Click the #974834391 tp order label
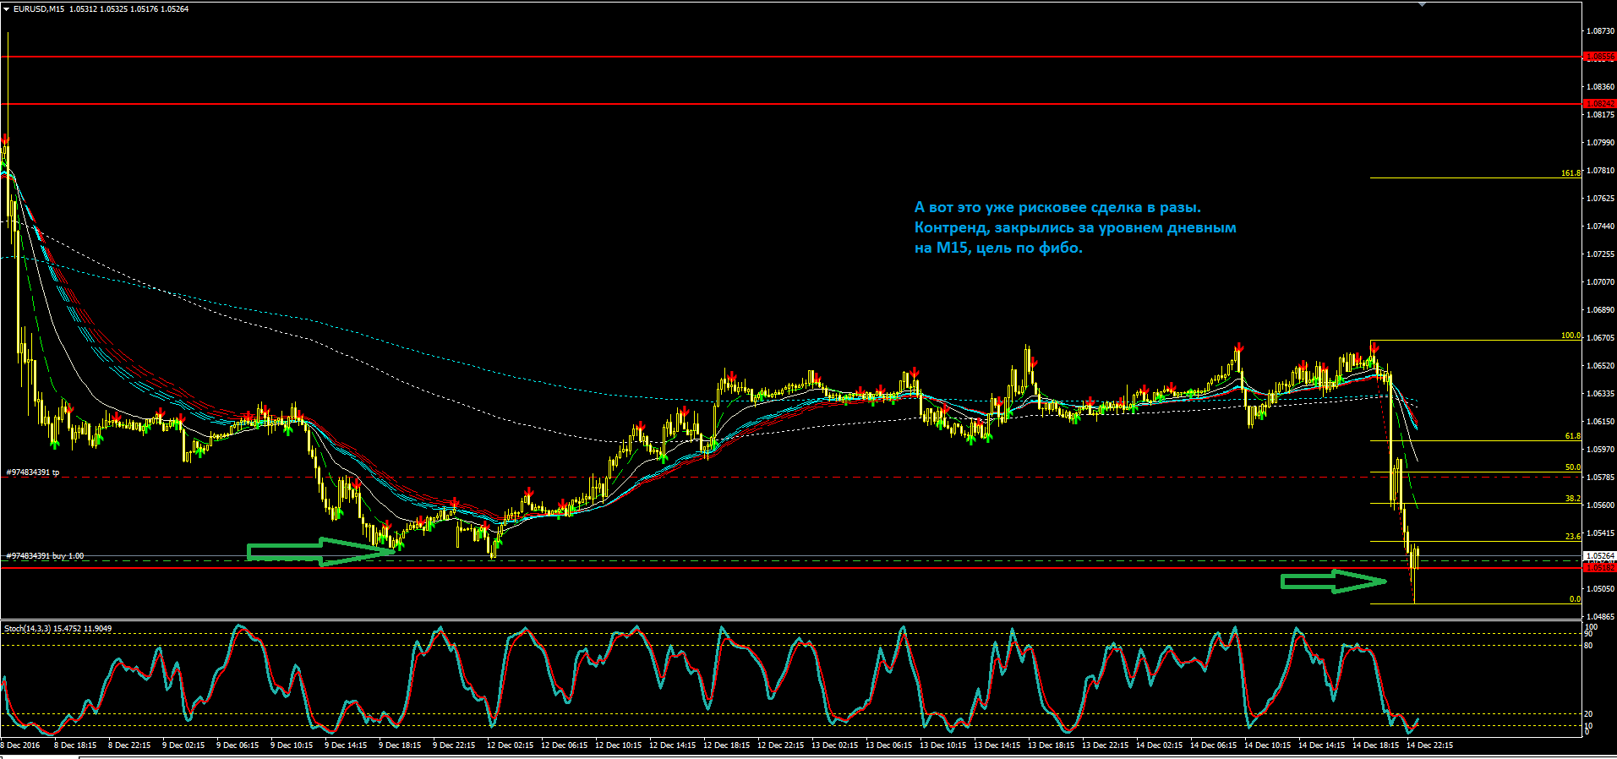The image size is (1617, 759). pyautogui.click(x=33, y=472)
